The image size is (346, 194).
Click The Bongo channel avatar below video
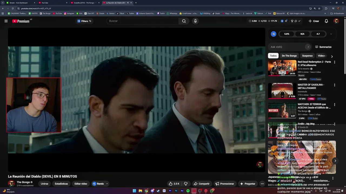coord(11,184)
